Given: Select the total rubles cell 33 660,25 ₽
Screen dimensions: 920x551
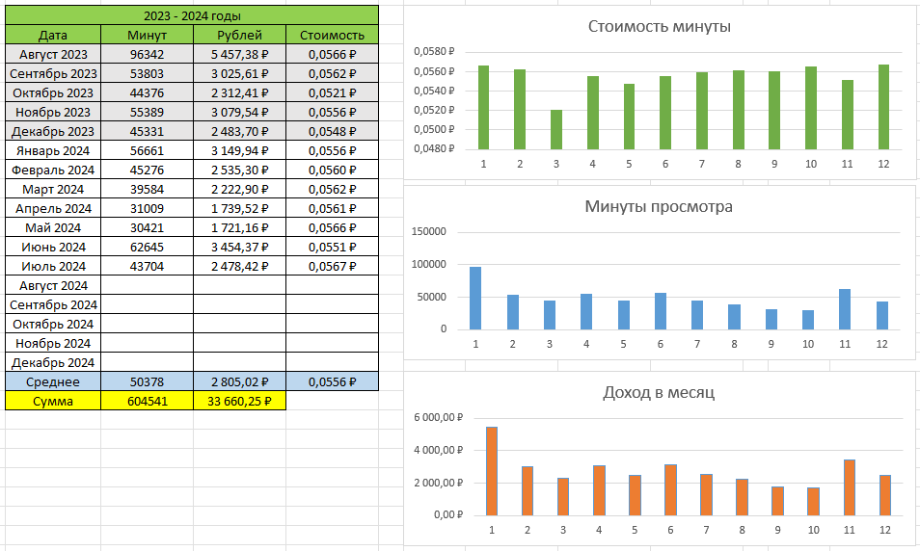Looking at the screenshot, I should click(239, 401).
